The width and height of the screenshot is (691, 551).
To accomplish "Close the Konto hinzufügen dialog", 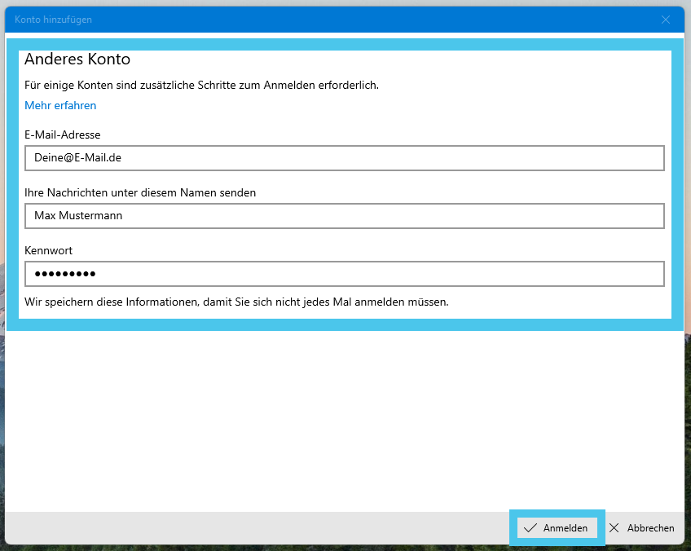I will tap(666, 20).
